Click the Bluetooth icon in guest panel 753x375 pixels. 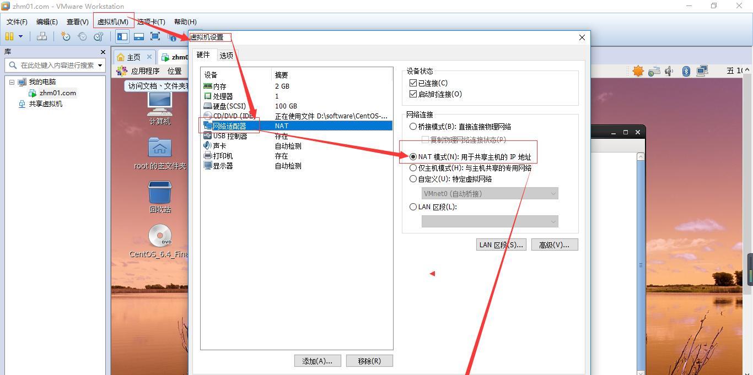[686, 71]
